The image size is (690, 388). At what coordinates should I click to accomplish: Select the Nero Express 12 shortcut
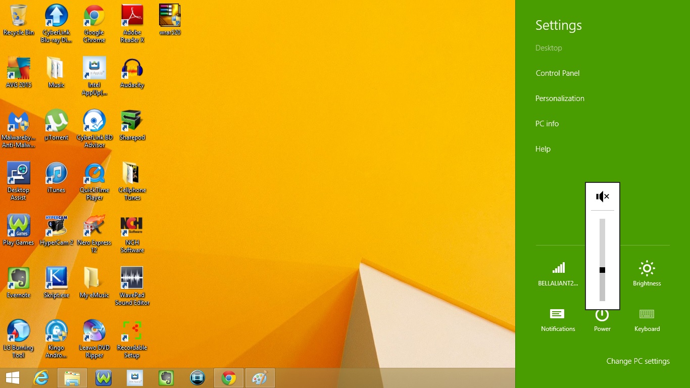94,234
